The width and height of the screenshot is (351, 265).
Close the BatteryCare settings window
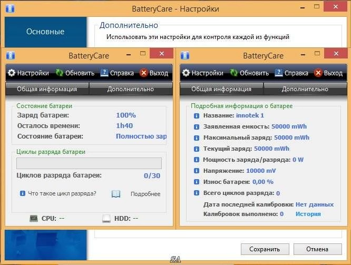tap(336, 6)
